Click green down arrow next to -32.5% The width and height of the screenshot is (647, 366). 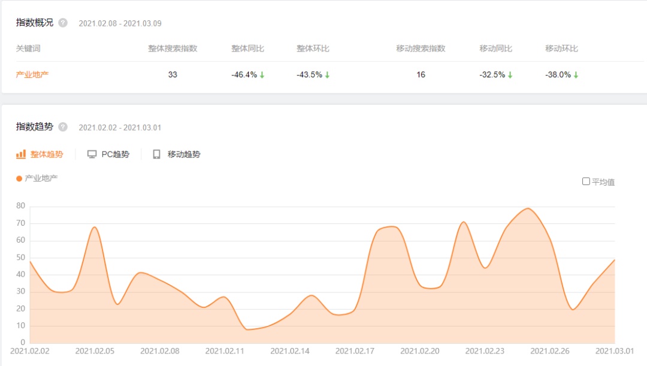coord(510,75)
